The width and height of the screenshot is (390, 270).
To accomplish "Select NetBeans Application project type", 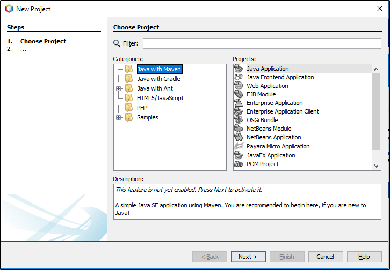I will click(x=274, y=137).
